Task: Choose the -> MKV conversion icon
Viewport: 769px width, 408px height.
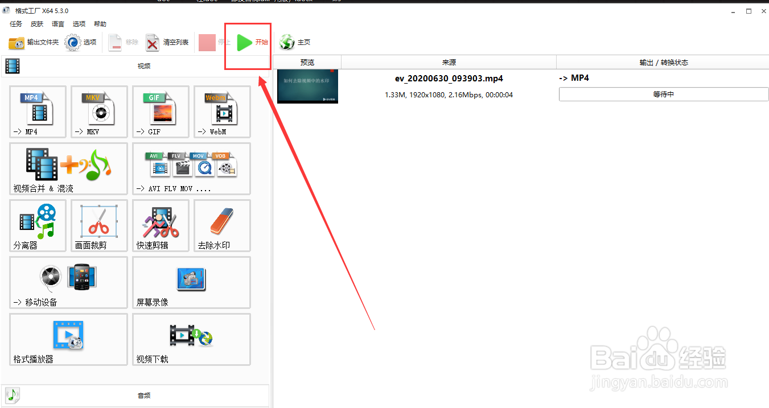Action: point(99,112)
